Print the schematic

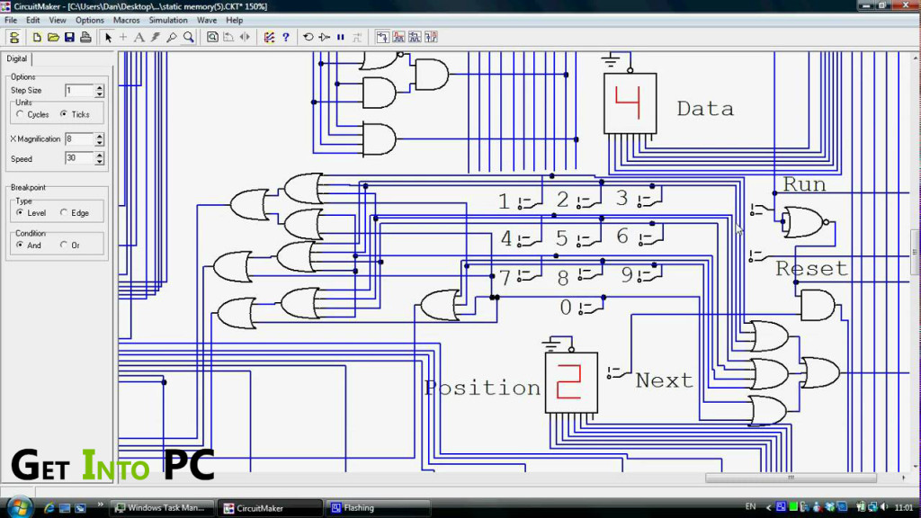point(85,38)
